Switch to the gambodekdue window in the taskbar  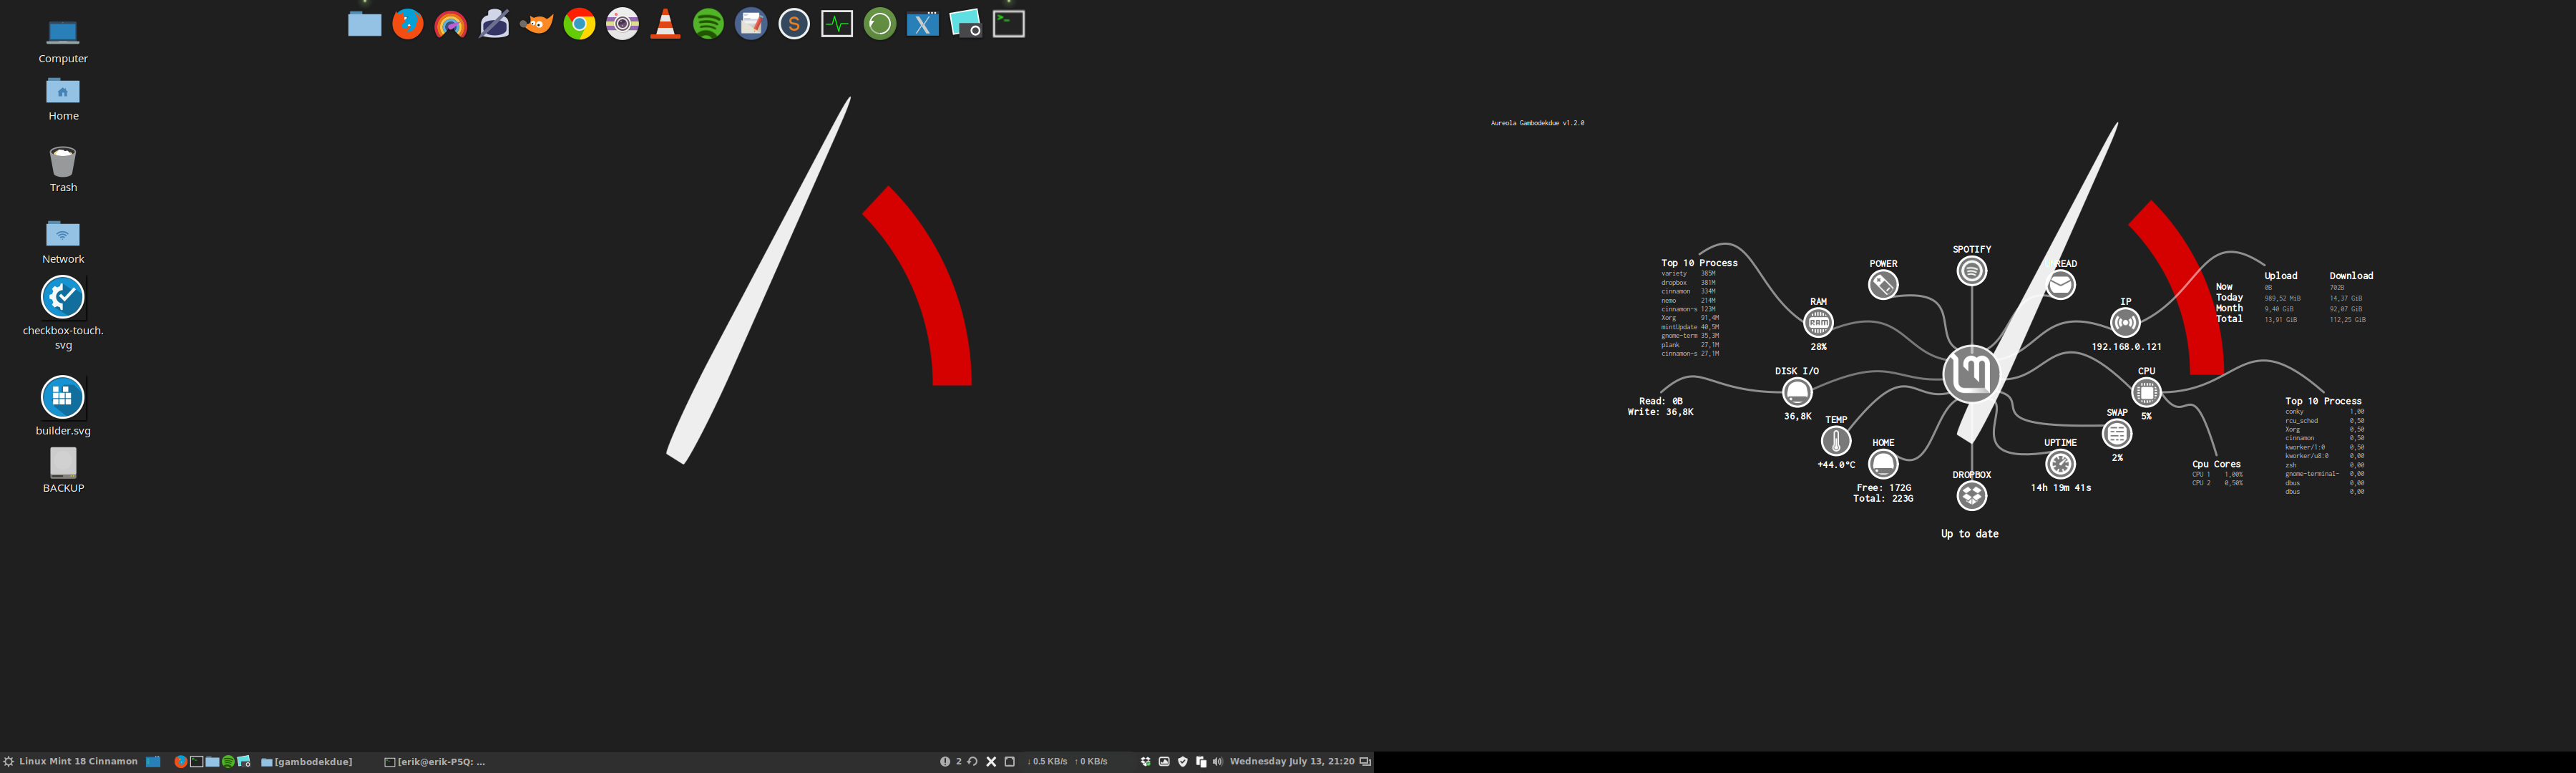click(307, 762)
